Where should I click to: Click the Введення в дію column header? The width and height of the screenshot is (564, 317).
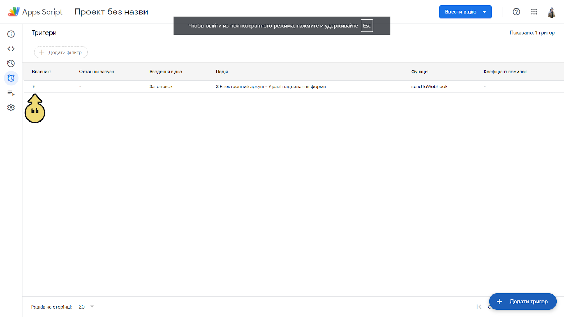coord(166,72)
